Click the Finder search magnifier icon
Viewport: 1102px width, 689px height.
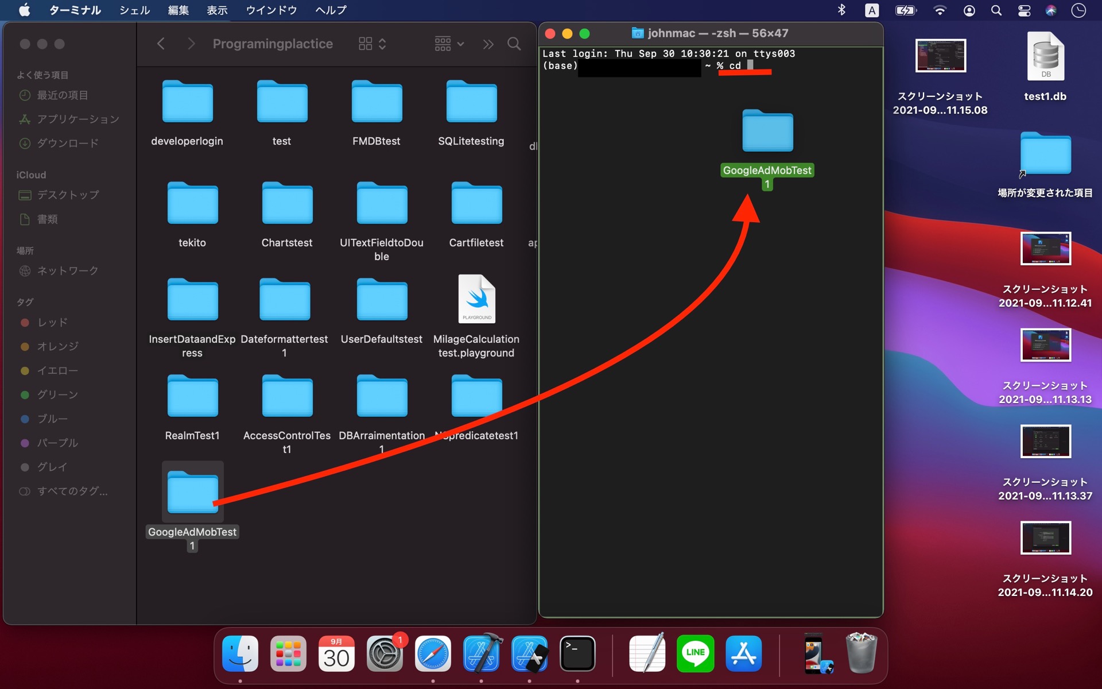(x=514, y=44)
